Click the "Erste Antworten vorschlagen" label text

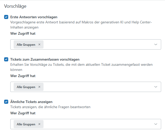click(34, 17)
